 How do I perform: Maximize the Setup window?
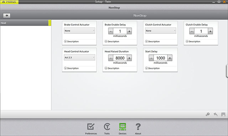tap(219, 2)
